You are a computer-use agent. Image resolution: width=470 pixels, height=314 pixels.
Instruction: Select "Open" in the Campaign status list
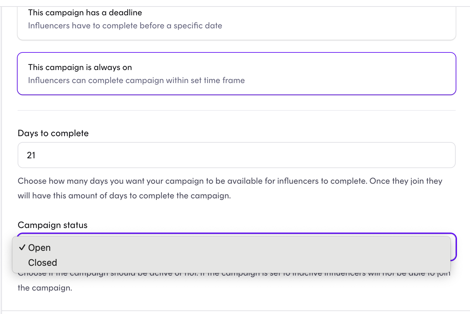39,248
